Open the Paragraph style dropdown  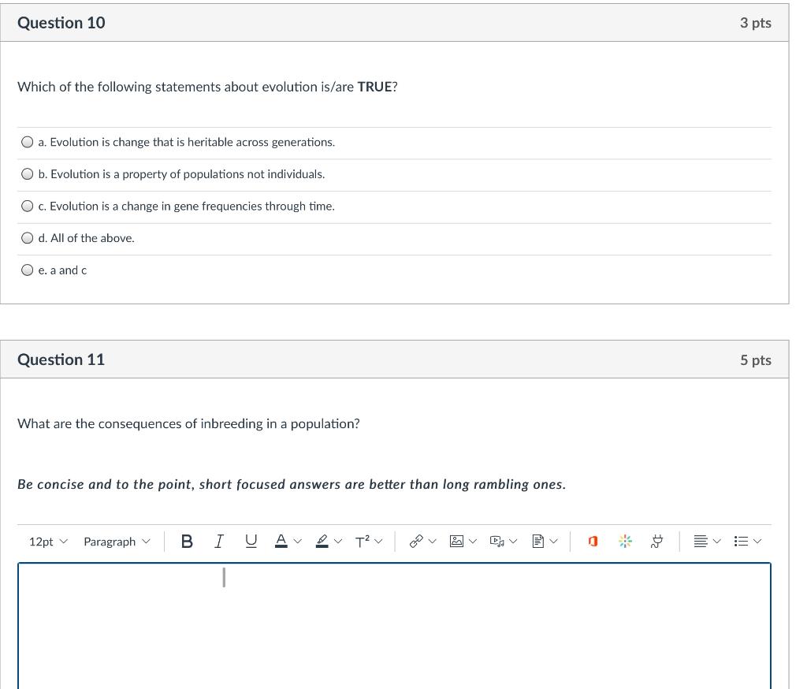[117, 542]
